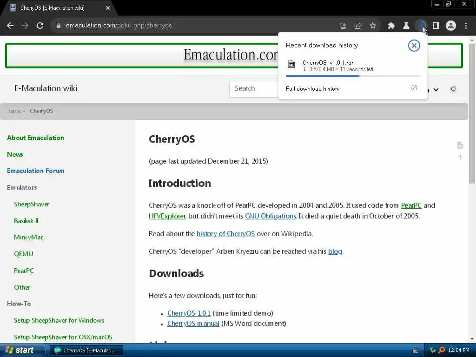Open QEMU emulator page
Viewport: 476px width, 357px height.
point(24,254)
